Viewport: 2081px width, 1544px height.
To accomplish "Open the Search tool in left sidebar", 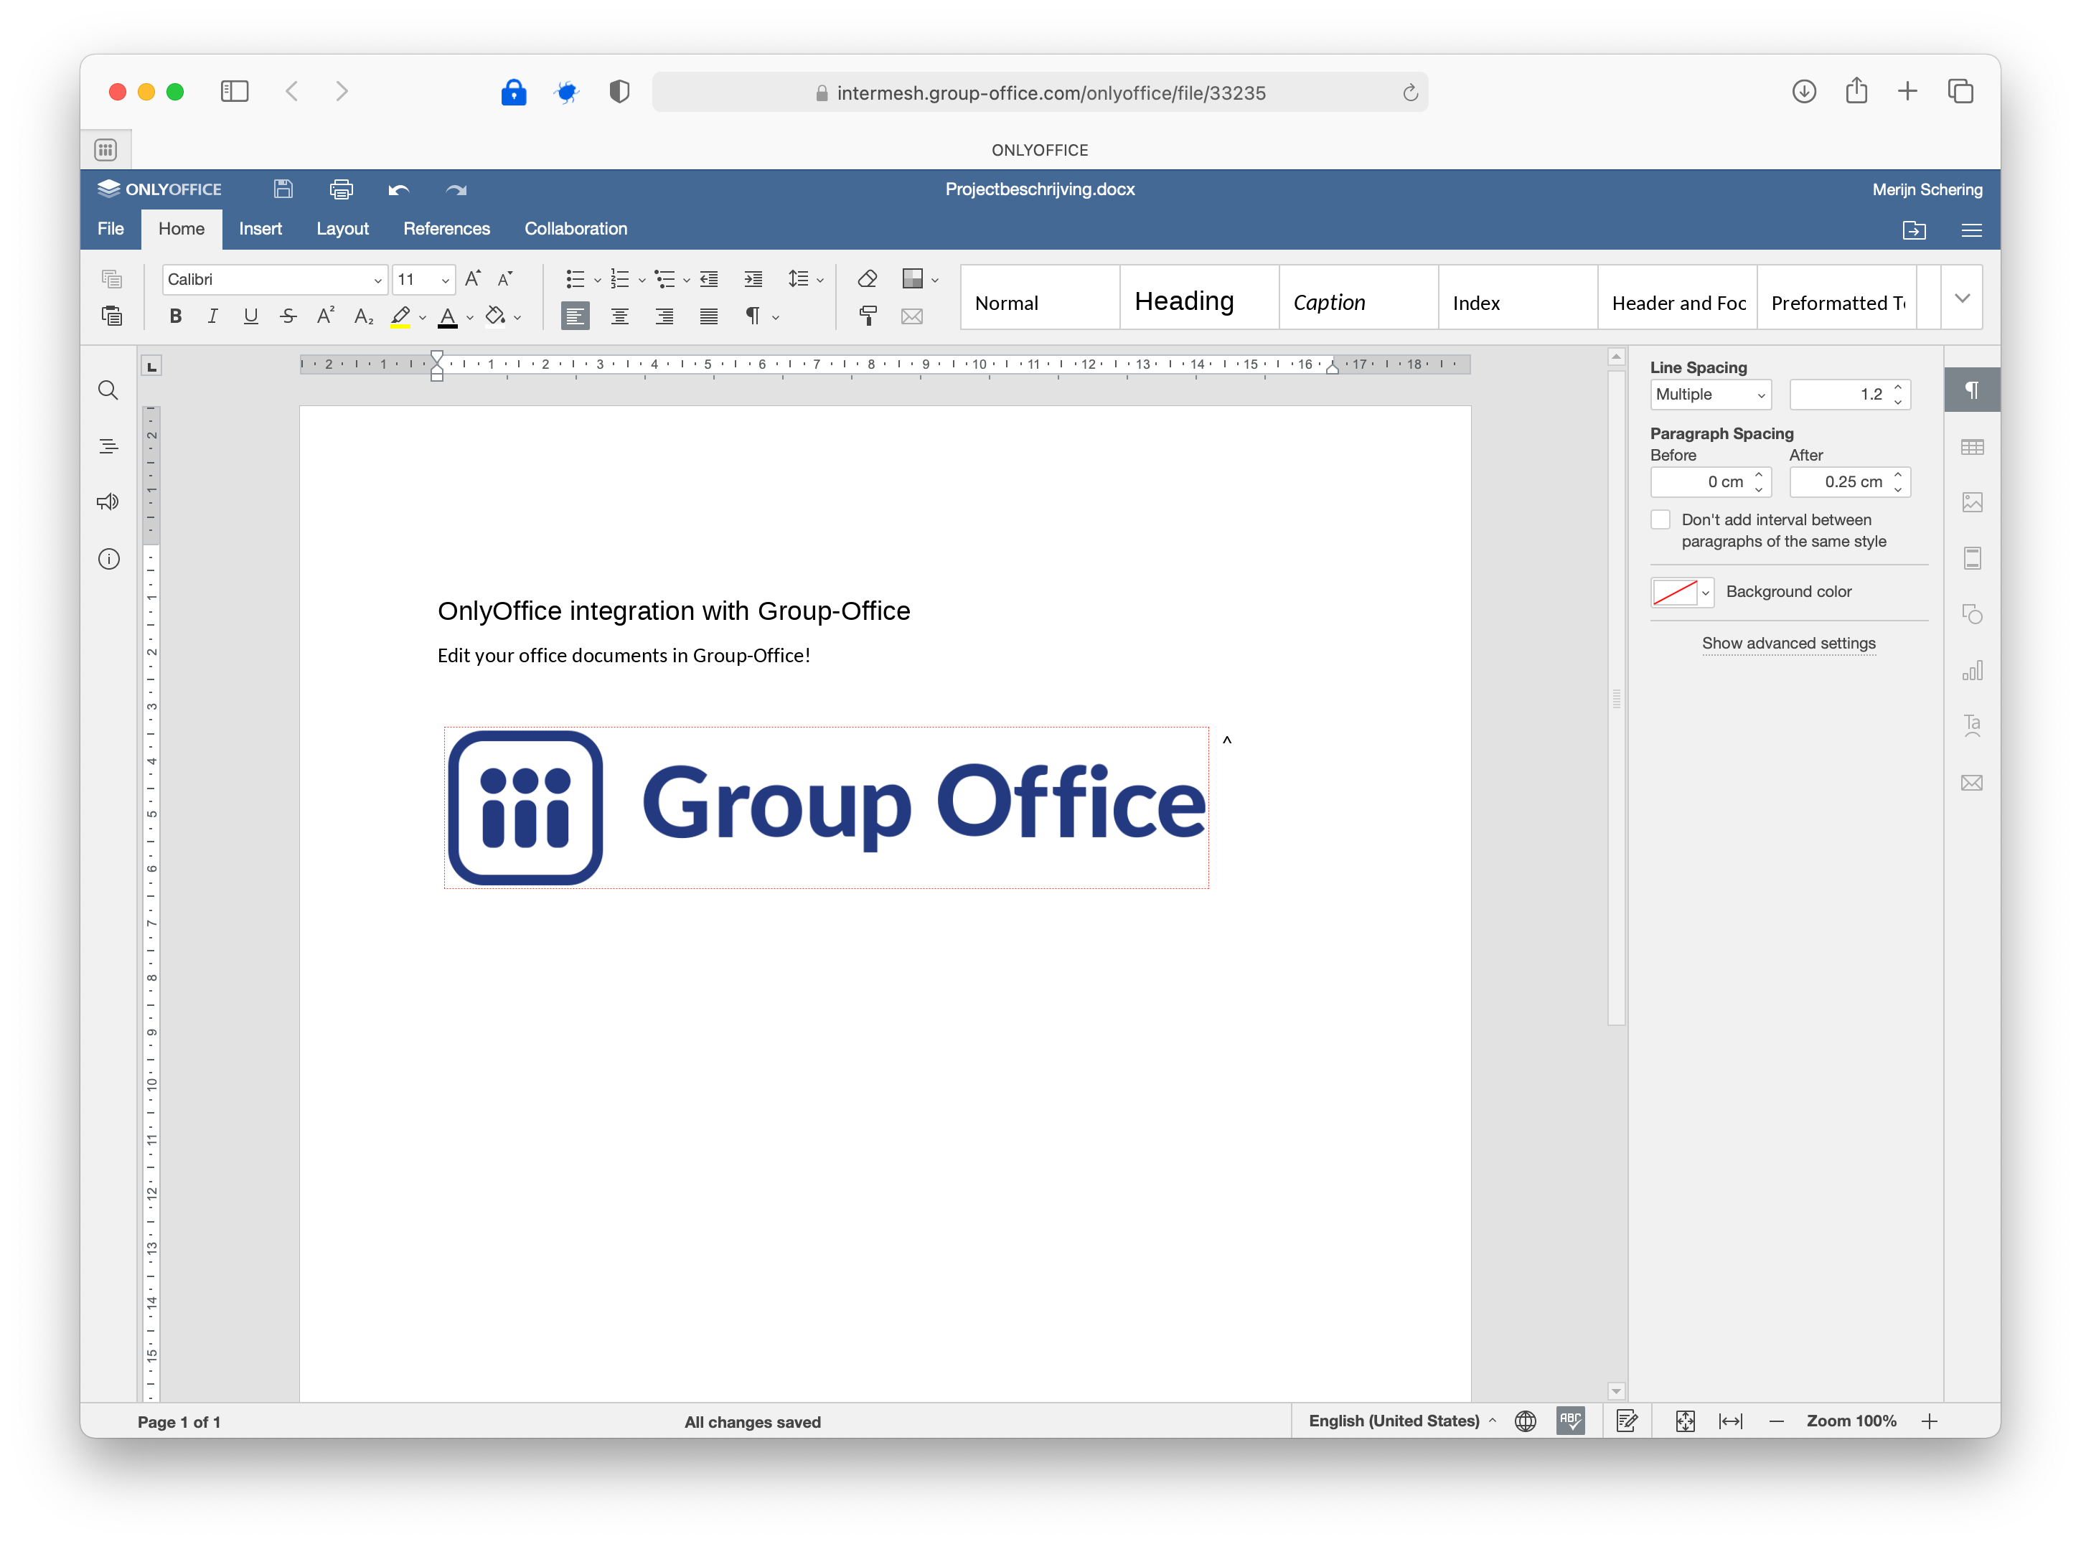I will click(x=108, y=391).
